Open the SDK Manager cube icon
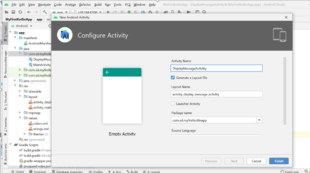 point(179,12)
